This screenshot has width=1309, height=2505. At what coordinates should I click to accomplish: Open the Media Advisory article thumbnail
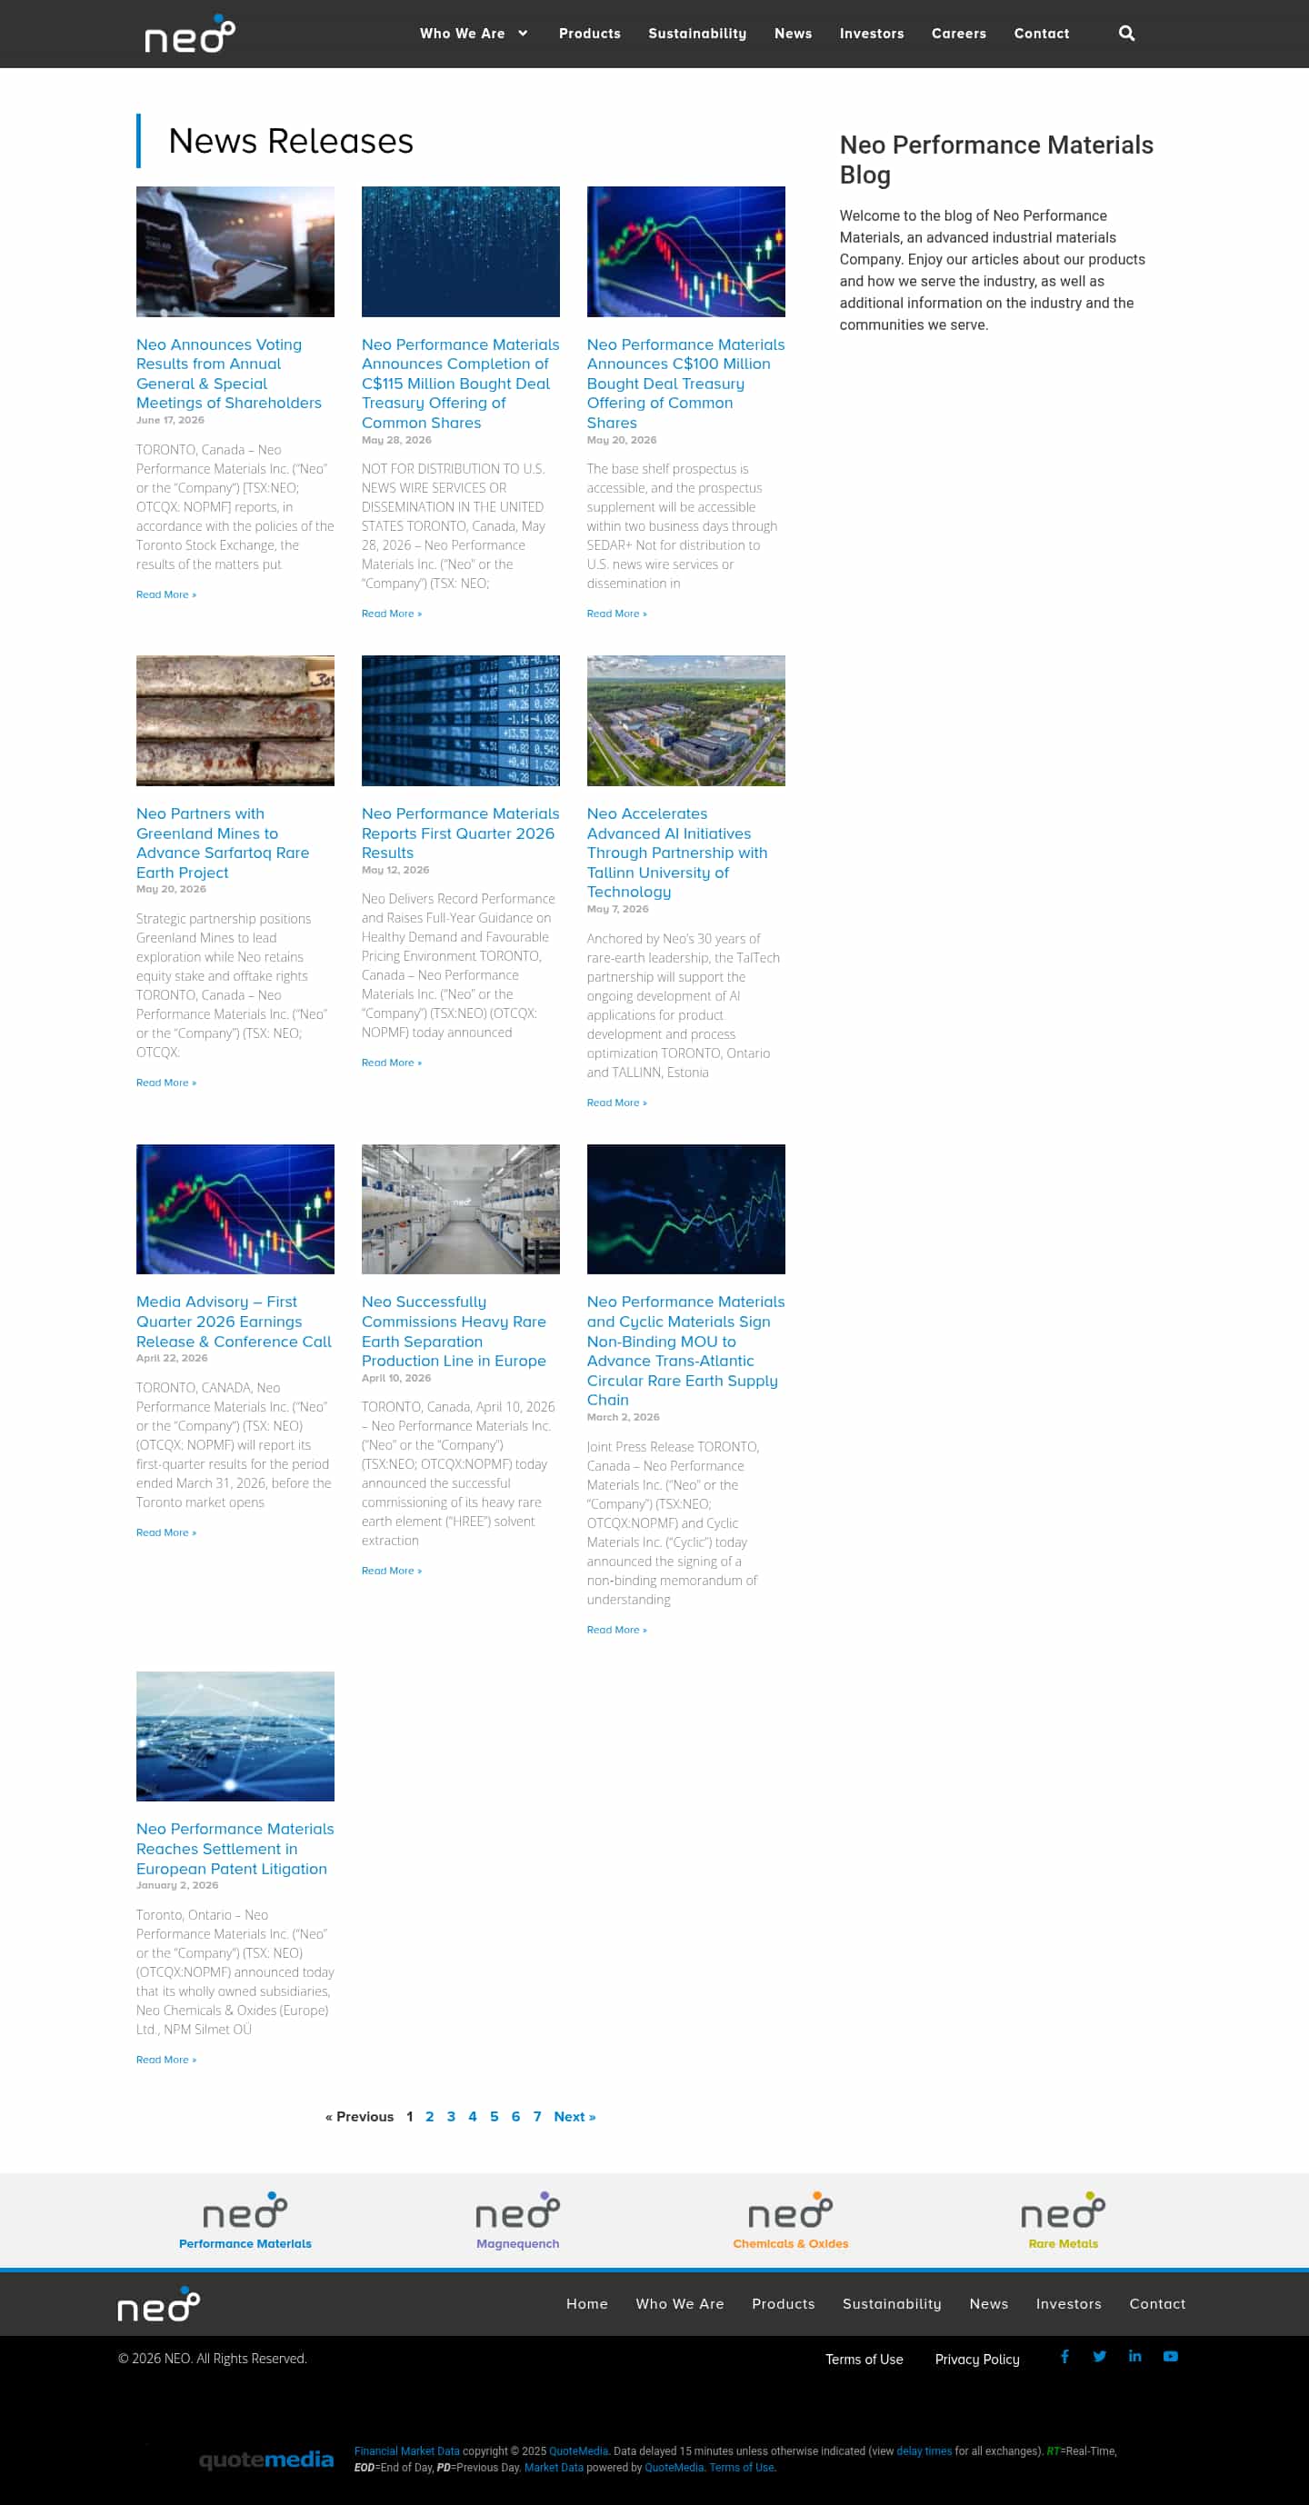coord(235,1209)
